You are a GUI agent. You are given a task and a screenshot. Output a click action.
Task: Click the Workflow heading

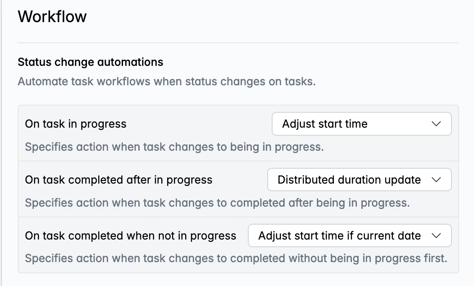[52, 16]
